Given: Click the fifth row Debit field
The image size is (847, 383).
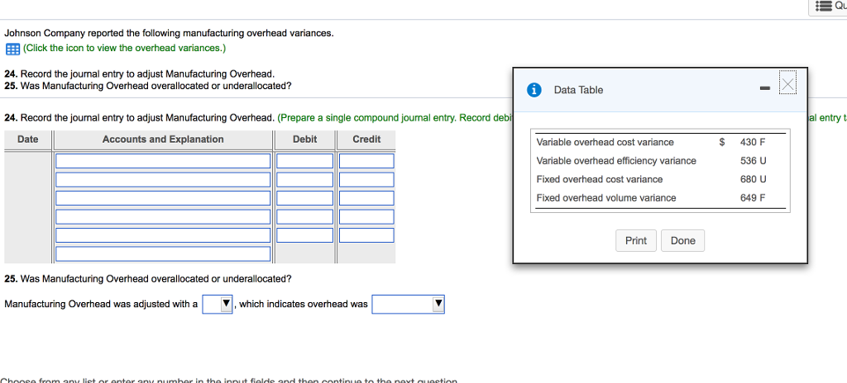Looking at the screenshot, I should [304, 235].
